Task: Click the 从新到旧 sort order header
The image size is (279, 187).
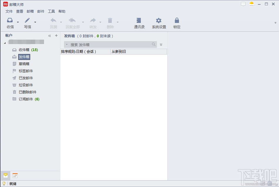Action: [138, 52]
